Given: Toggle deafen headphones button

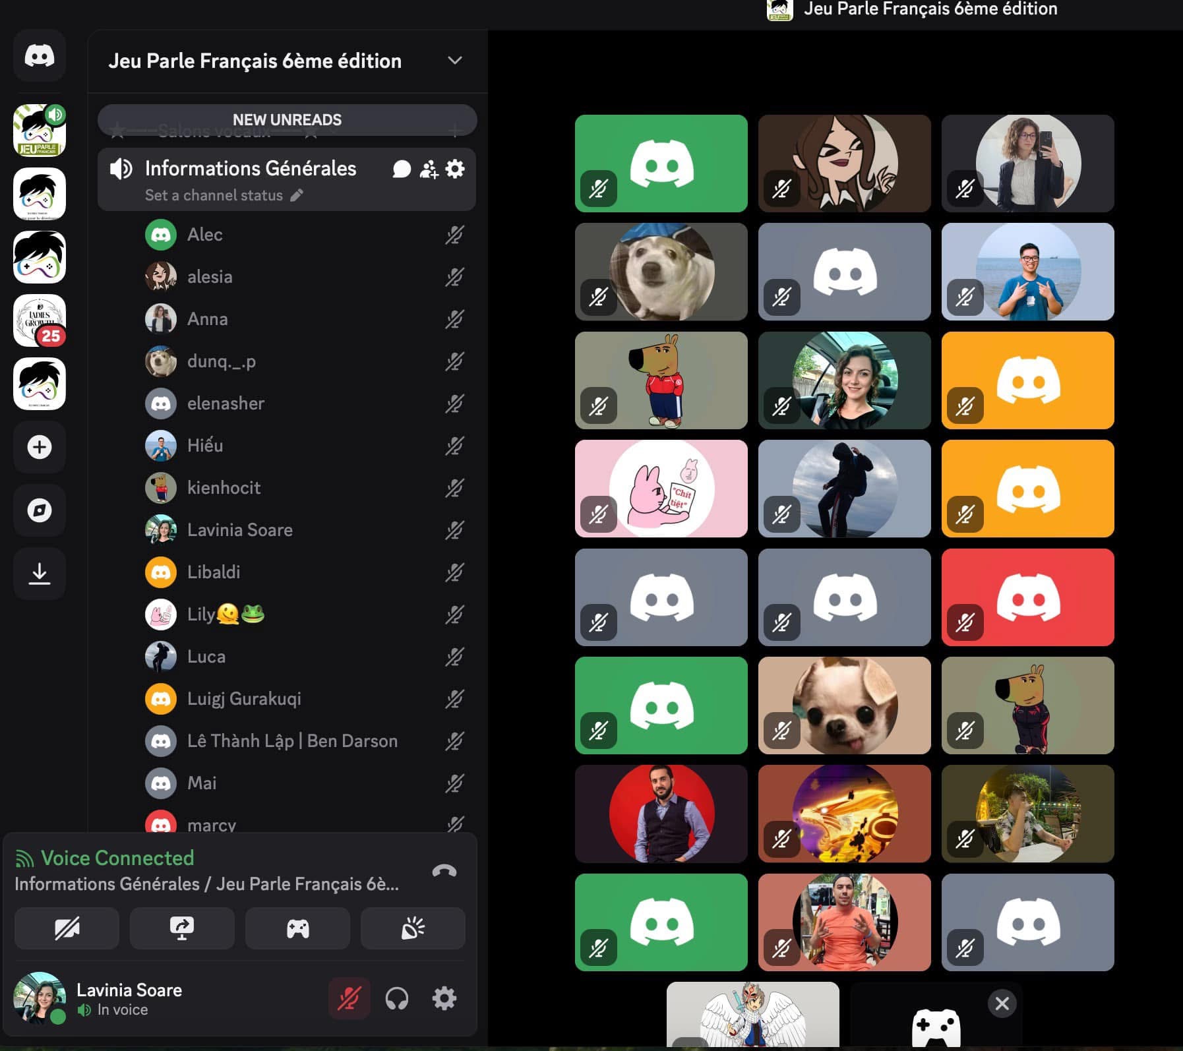Looking at the screenshot, I should [x=397, y=998].
